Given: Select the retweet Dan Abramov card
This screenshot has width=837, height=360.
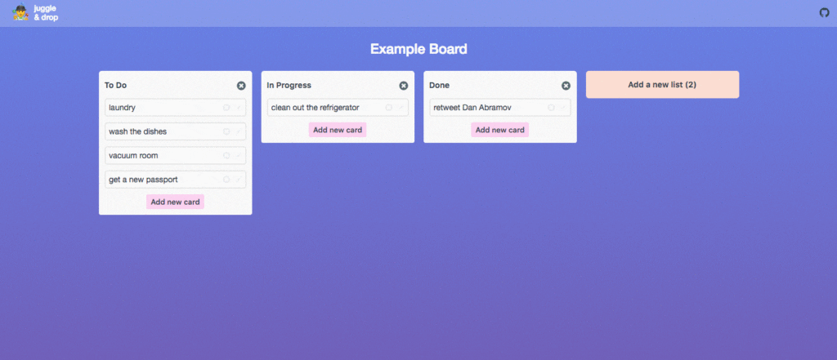Looking at the screenshot, I should [500, 108].
